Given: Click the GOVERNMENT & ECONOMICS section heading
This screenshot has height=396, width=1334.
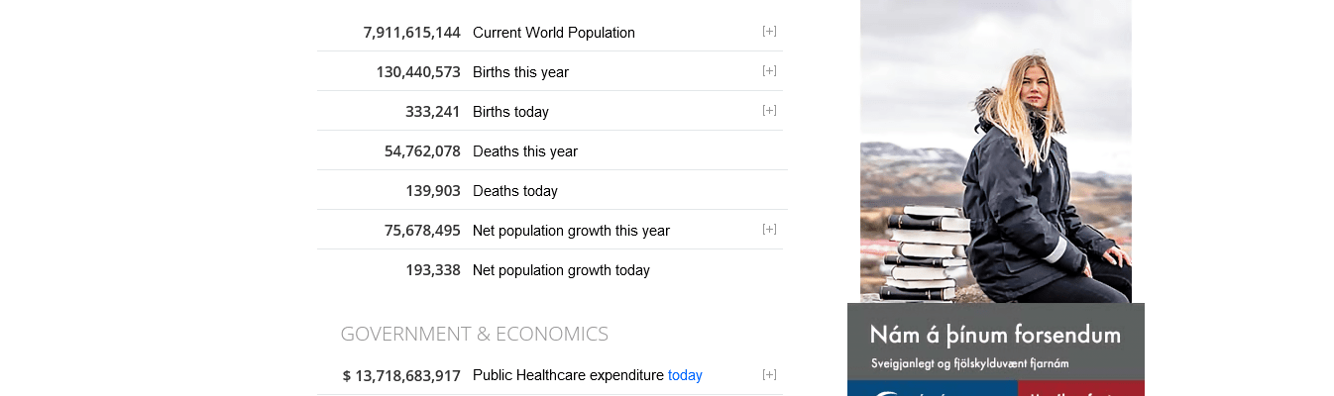Looking at the screenshot, I should pos(474,335).
